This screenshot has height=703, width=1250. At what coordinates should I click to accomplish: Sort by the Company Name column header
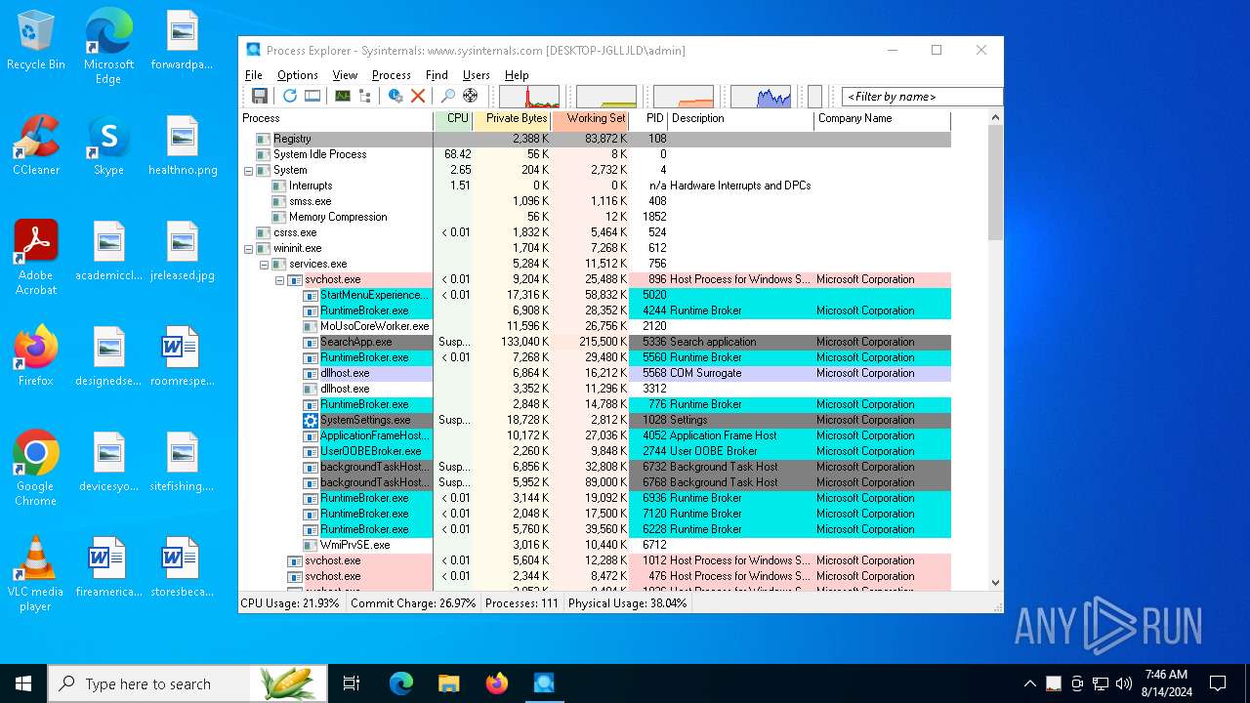coord(883,119)
